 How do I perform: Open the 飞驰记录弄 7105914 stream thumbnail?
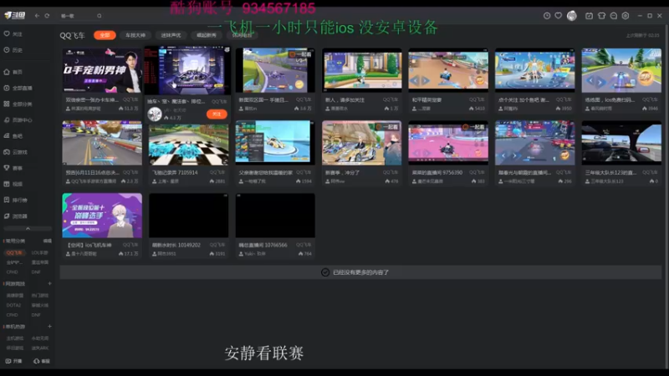pyautogui.click(x=189, y=143)
